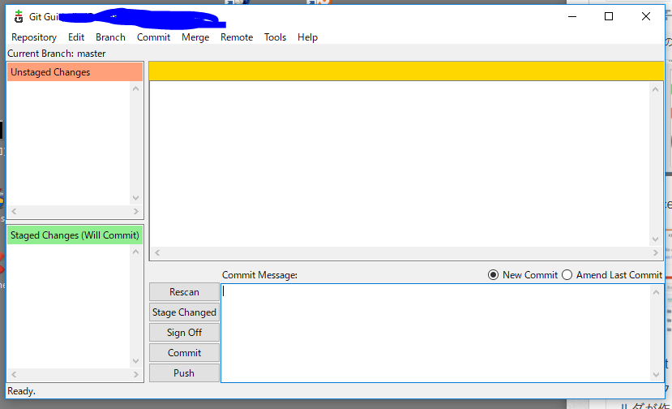Click down arrow of diff pane scrollbar

tap(655, 239)
